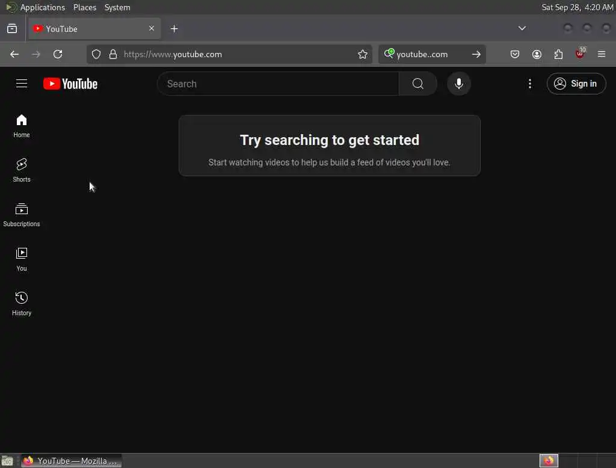Open YouTube settings three-dot menu
The image size is (616, 468).
[x=529, y=84]
